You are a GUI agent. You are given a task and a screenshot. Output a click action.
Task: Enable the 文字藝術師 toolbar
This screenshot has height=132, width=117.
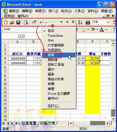[x=59, y=45]
